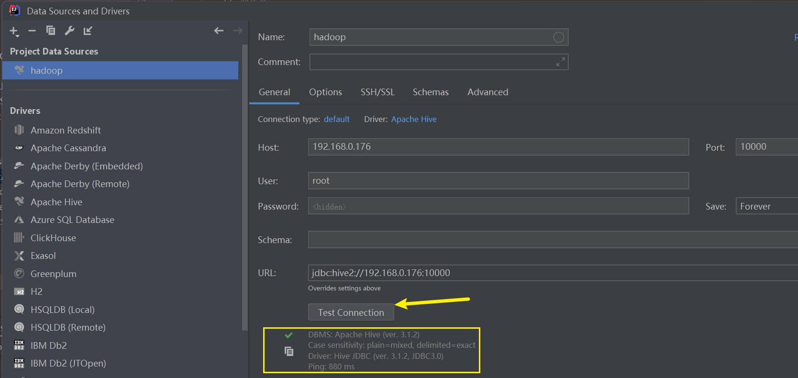Viewport: 798px width, 378px height.
Task: Select hadoop project data source
Action: 121,70
